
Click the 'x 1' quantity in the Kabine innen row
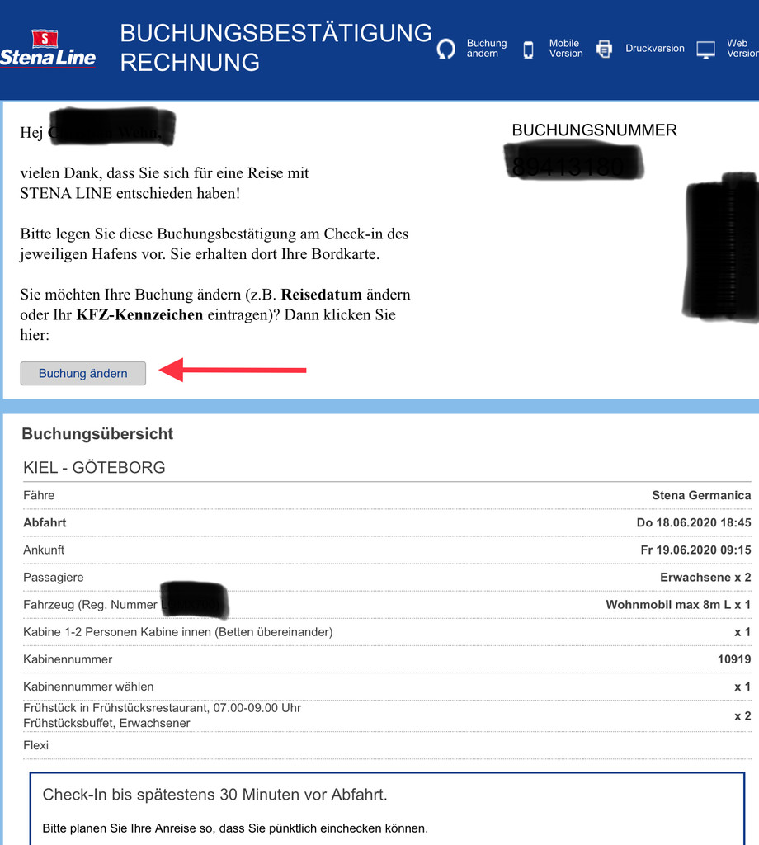tap(742, 632)
